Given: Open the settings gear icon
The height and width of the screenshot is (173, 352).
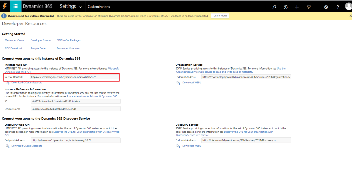Looking at the screenshot, I should point(326,7).
